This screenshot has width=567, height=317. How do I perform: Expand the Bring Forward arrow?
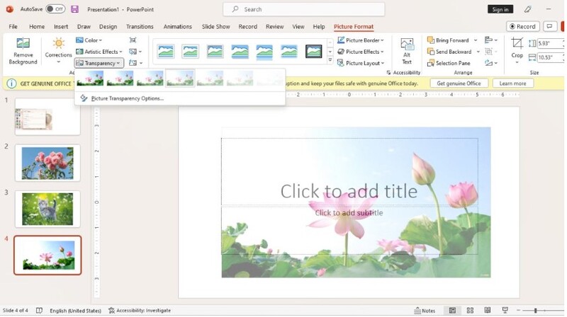pos(476,40)
